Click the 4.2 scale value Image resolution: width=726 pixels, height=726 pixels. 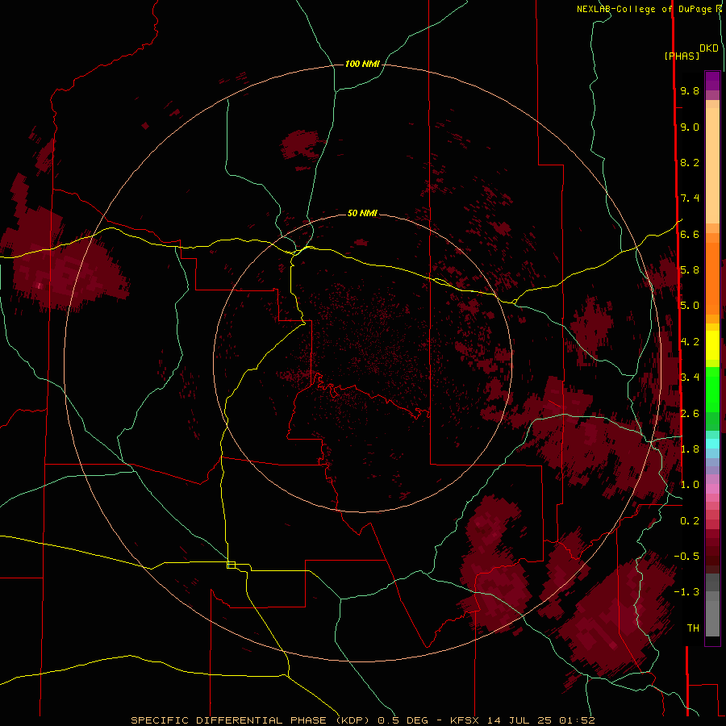click(x=690, y=342)
